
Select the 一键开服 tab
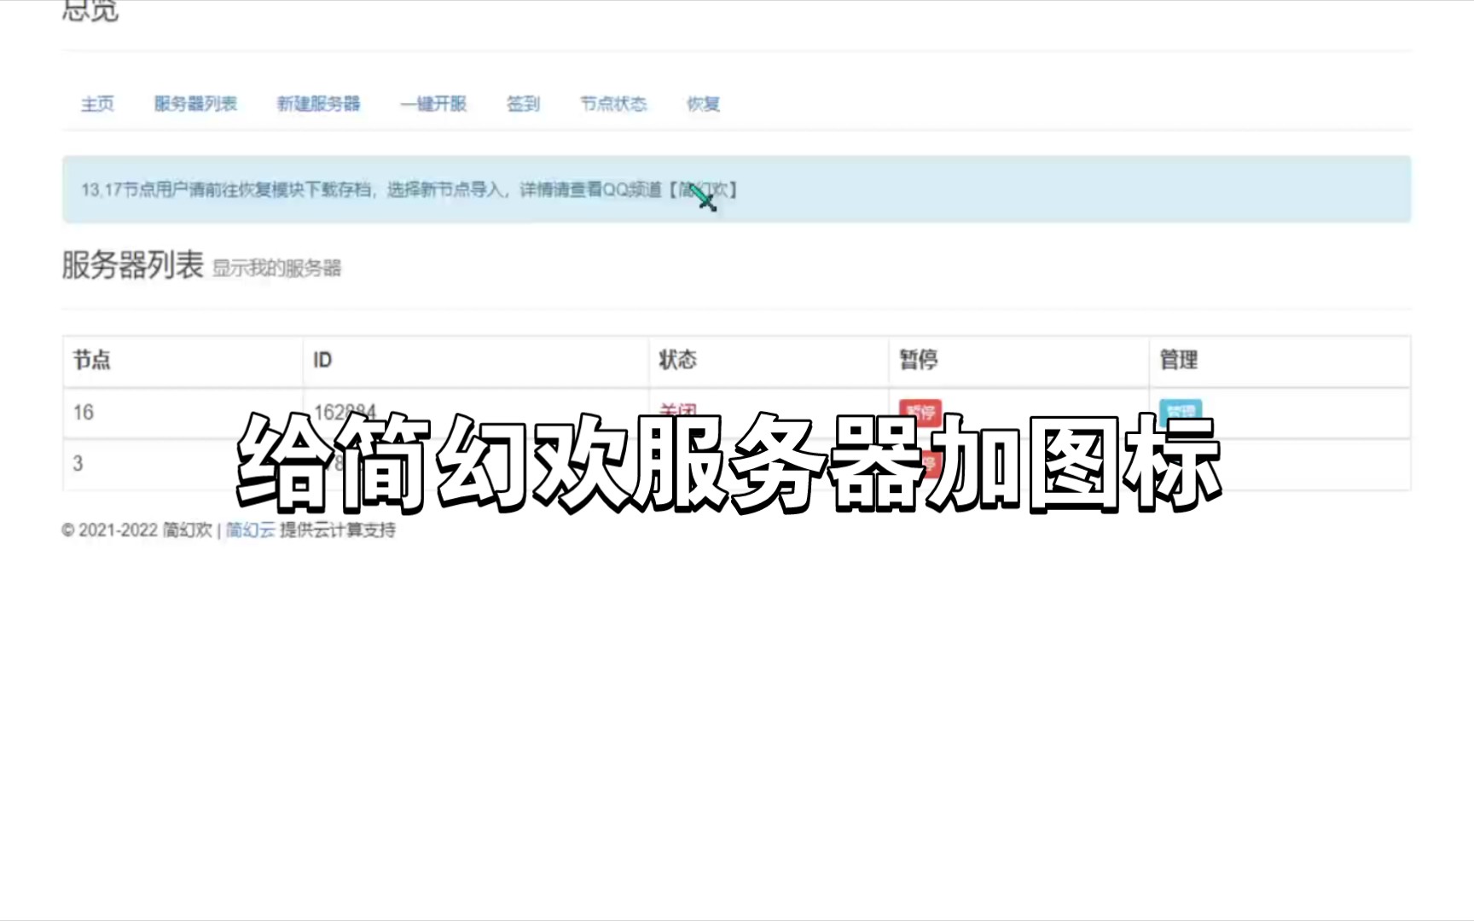433,104
